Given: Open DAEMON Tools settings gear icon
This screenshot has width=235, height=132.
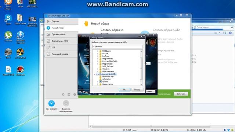Looking at the screenshot, I should click(63, 95).
